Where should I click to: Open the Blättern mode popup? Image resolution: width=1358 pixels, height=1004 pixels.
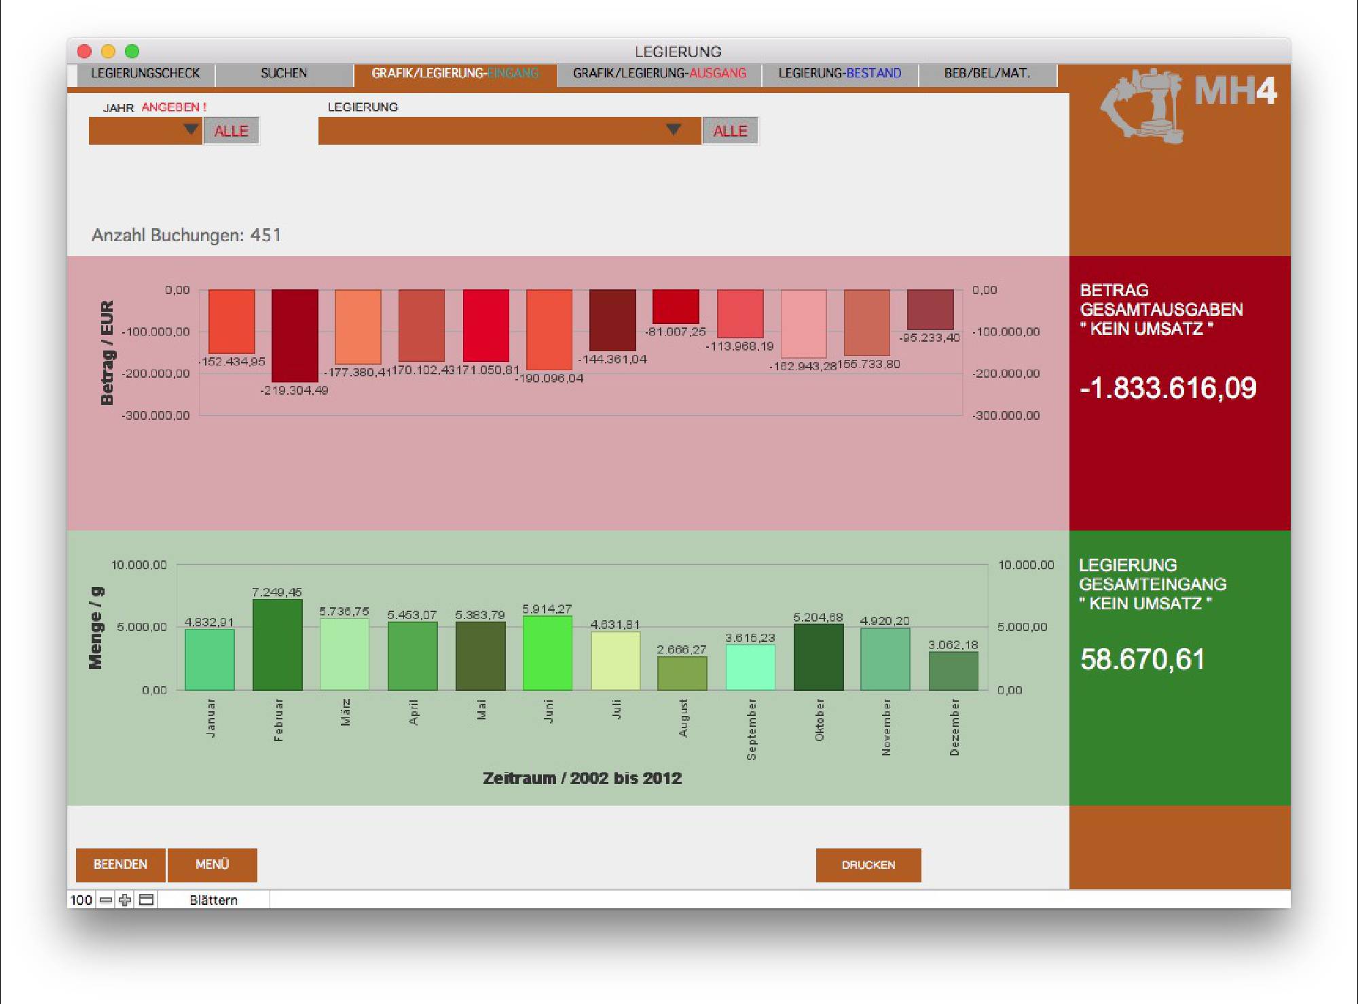[x=213, y=900]
